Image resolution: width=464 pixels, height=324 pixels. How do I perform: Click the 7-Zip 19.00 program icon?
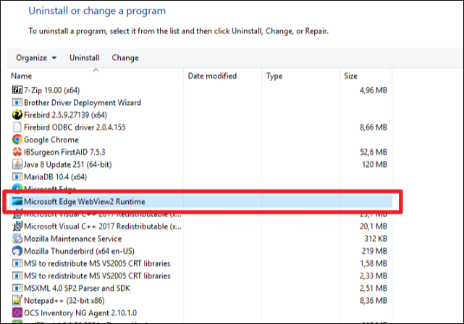click(x=17, y=90)
